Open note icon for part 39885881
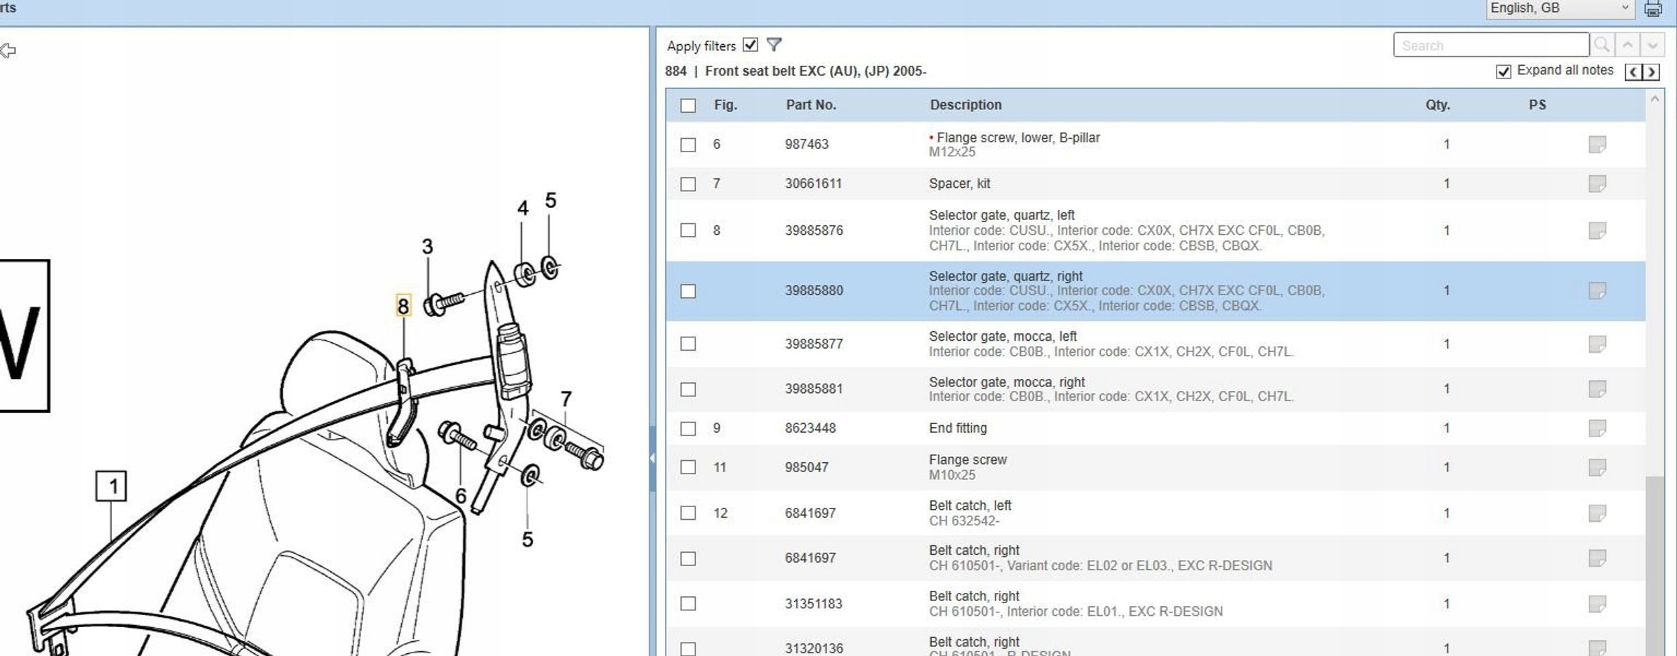This screenshot has height=656, width=1677. [x=1597, y=388]
